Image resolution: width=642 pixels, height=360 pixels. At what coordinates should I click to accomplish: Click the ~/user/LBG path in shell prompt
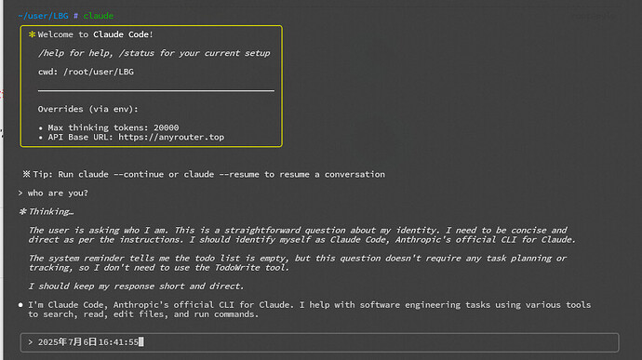[x=43, y=16]
